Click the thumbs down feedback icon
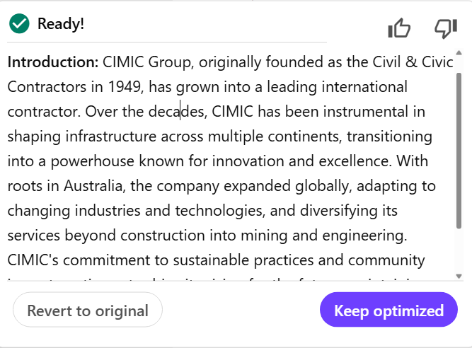The height and width of the screenshot is (348, 472). [x=446, y=28]
